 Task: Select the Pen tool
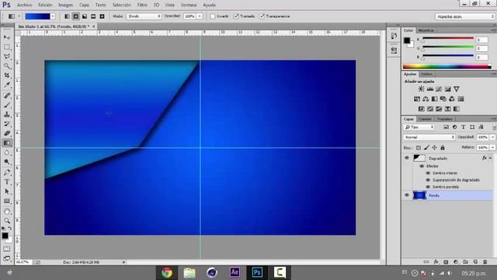coord(7,173)
